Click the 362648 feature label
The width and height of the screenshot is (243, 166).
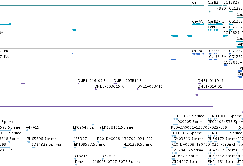109,156
